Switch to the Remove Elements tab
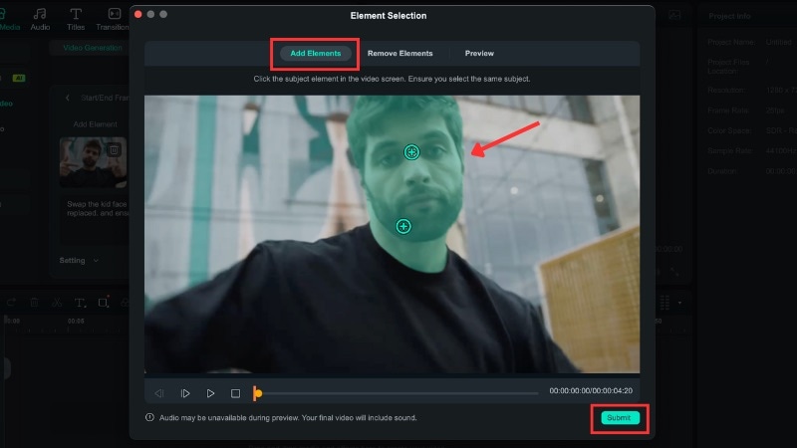Image resolution: width=797 pixels, height=448 pixels. click(x=400, y=54)
